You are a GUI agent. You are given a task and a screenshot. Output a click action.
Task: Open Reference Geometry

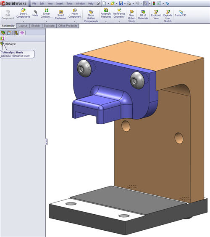[x=119, y=13]
